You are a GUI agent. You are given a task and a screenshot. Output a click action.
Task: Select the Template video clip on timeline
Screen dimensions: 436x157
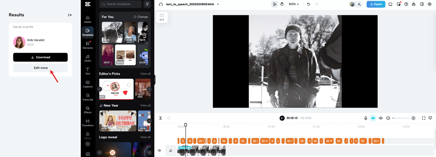(x=201, y=151)
